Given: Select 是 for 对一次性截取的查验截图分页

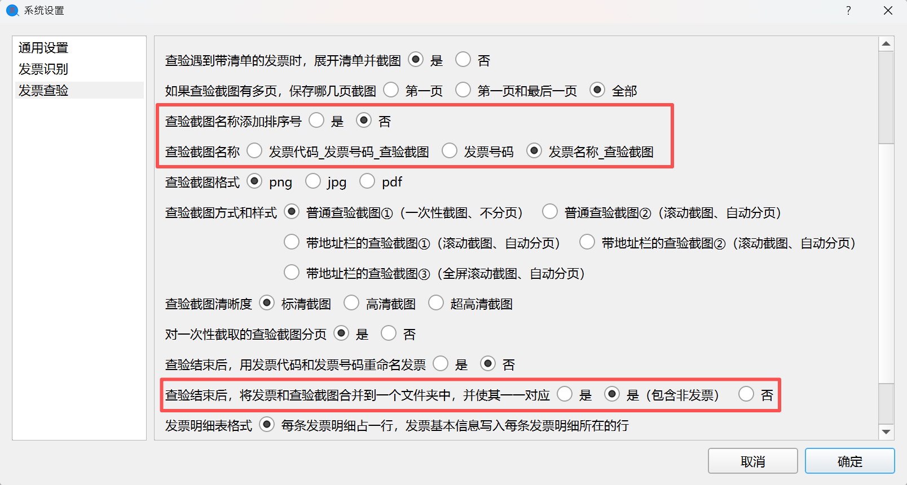Looking at the screenshot, I should click(341, 333).
